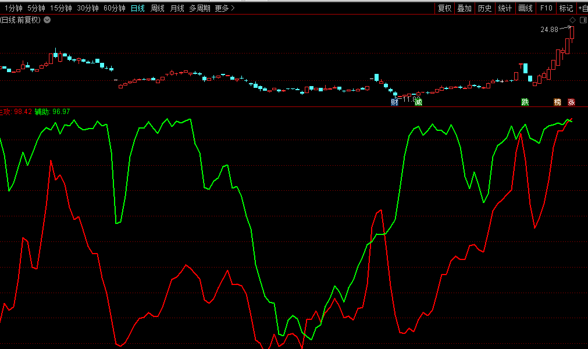Switch to the 1分钟 period tab
The height and width of the screenshot is (349, 588).
13,8
